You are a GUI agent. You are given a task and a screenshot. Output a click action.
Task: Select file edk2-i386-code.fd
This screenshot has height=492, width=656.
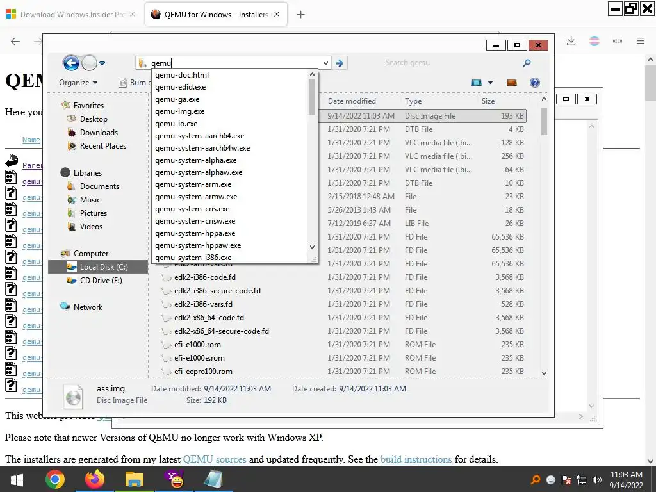[x=205, y=277]
